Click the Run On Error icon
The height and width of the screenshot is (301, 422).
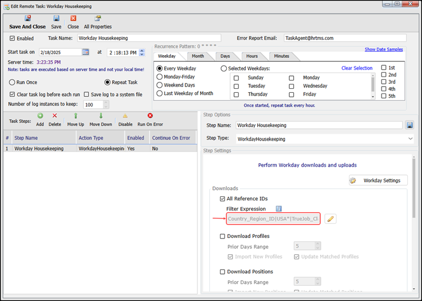pos(150,116)
